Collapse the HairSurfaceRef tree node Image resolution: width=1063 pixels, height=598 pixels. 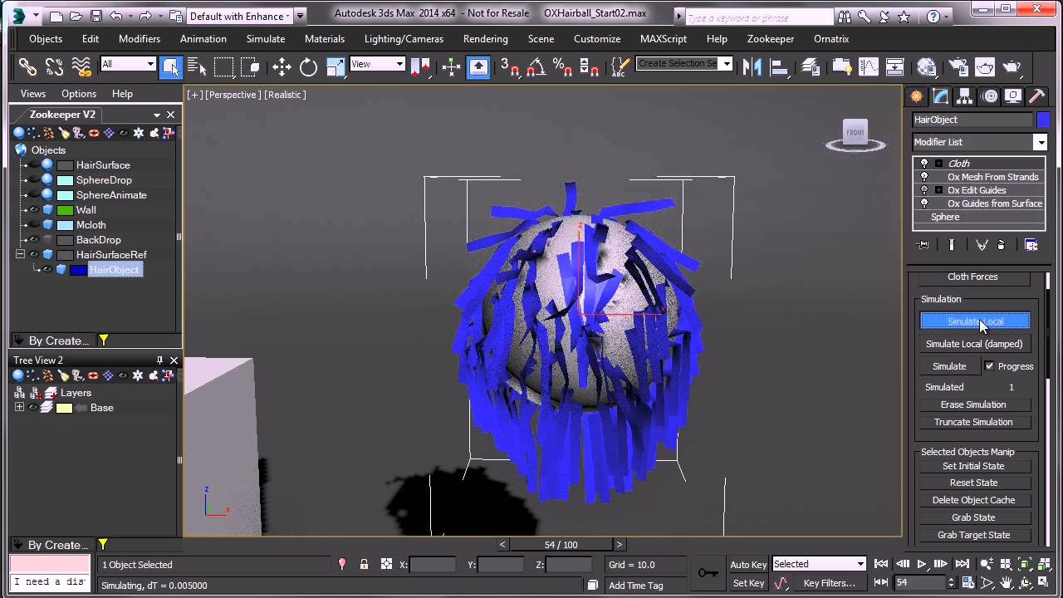tap(20, 255)
